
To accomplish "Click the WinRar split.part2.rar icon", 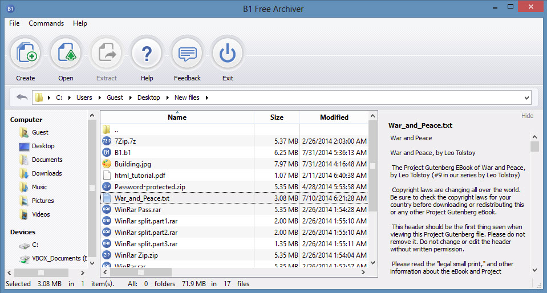I will click(x=107, y=233).
